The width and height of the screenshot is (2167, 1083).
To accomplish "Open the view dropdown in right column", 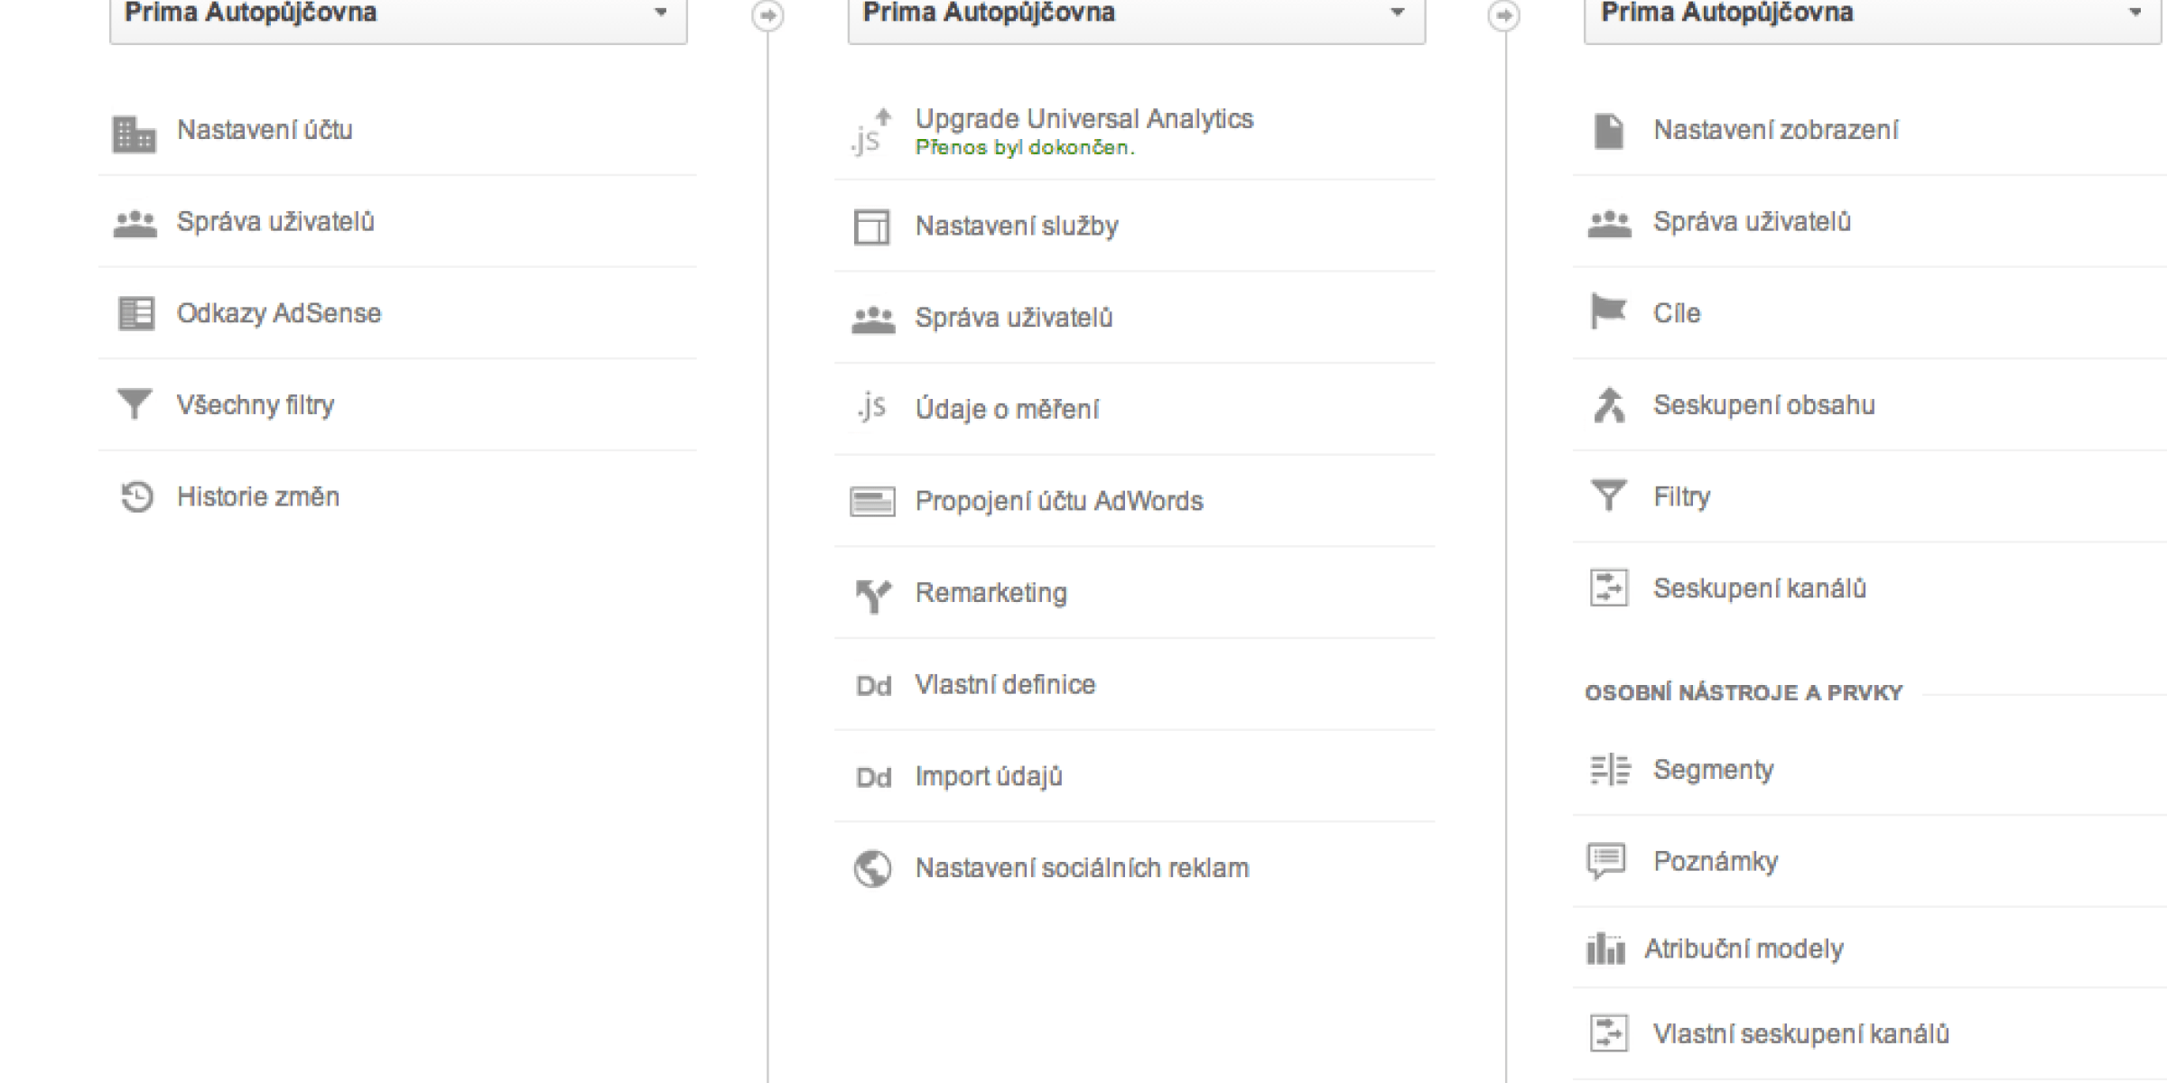I will click(x=1873, y=14).
